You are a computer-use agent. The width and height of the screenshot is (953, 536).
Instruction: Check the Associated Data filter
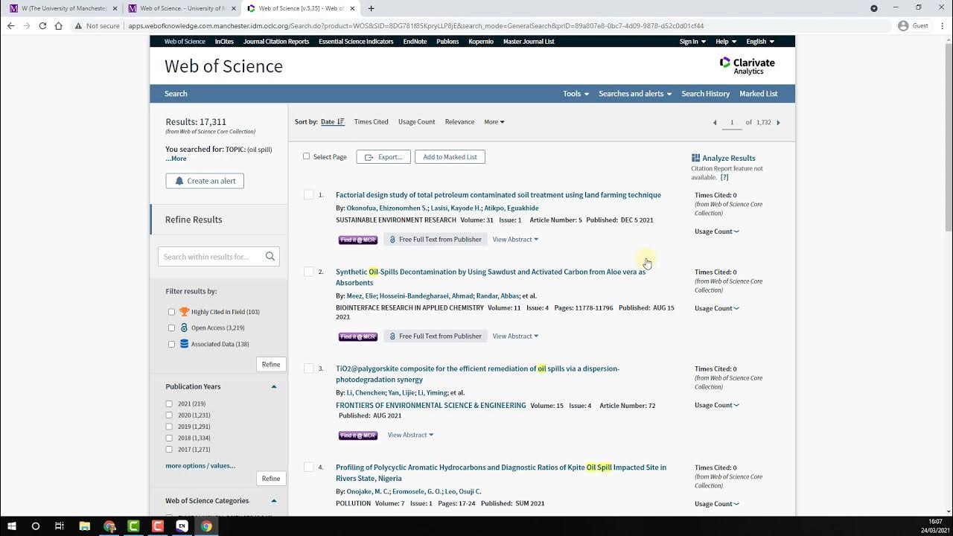[x=171, y=344]
